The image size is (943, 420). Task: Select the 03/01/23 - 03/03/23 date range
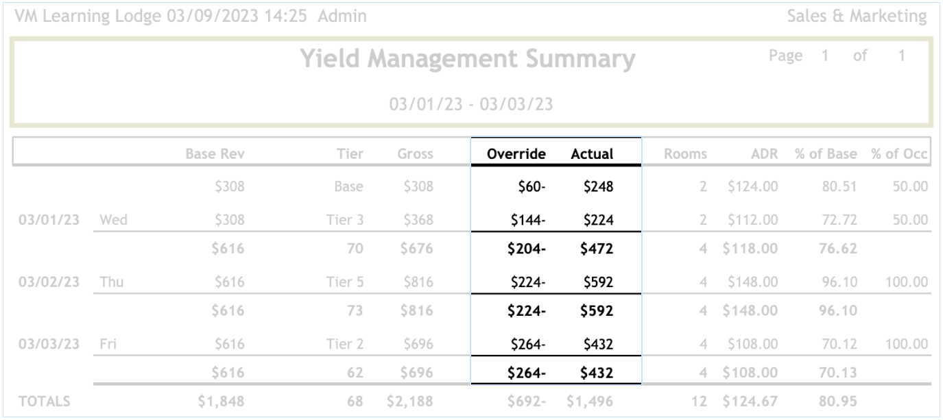click(471, 105)
